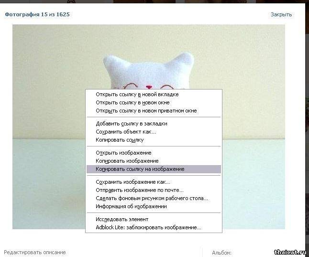This screenshot has height=257, width=309.
Task: Choose 'Открыть изображение' entry
Action: click(154, 153)
